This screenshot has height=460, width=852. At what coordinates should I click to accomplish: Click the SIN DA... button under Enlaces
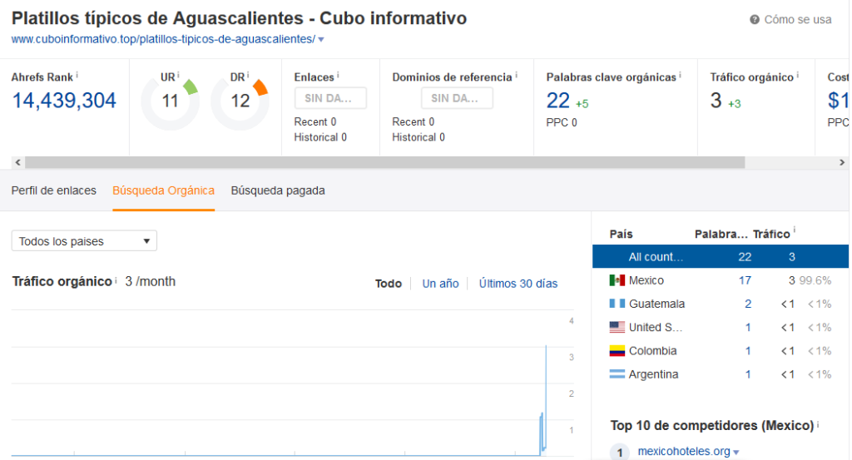click(x=330, y=98)
